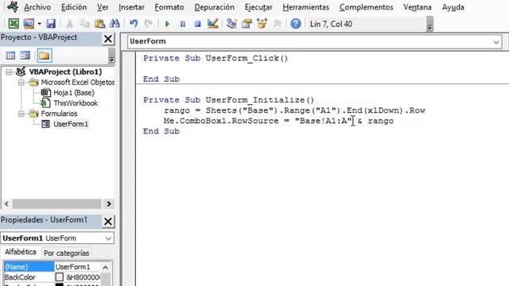
Task: Pause execution with the Break icon
Action: 183,24
